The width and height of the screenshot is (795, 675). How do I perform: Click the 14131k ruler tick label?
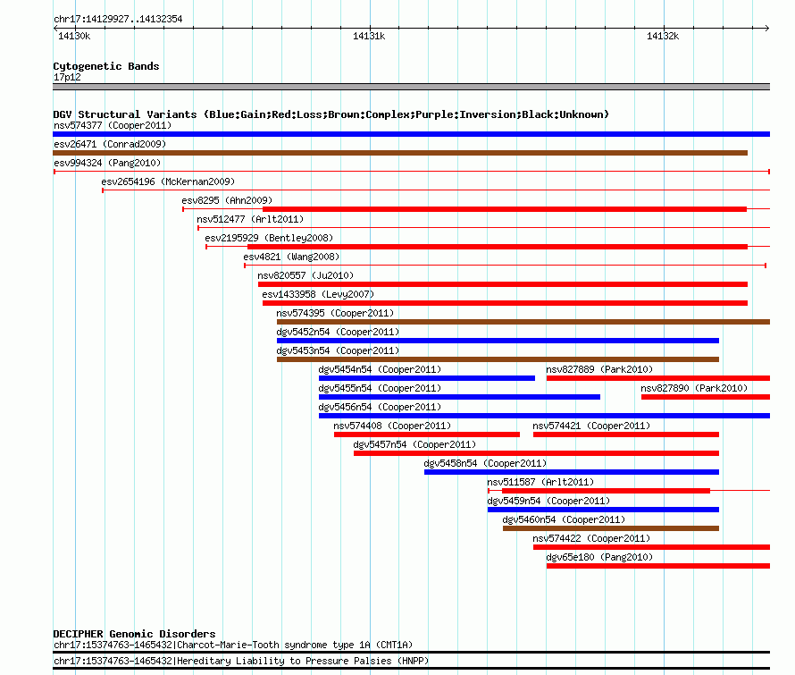pyautogui.click(x=369, y=36)
